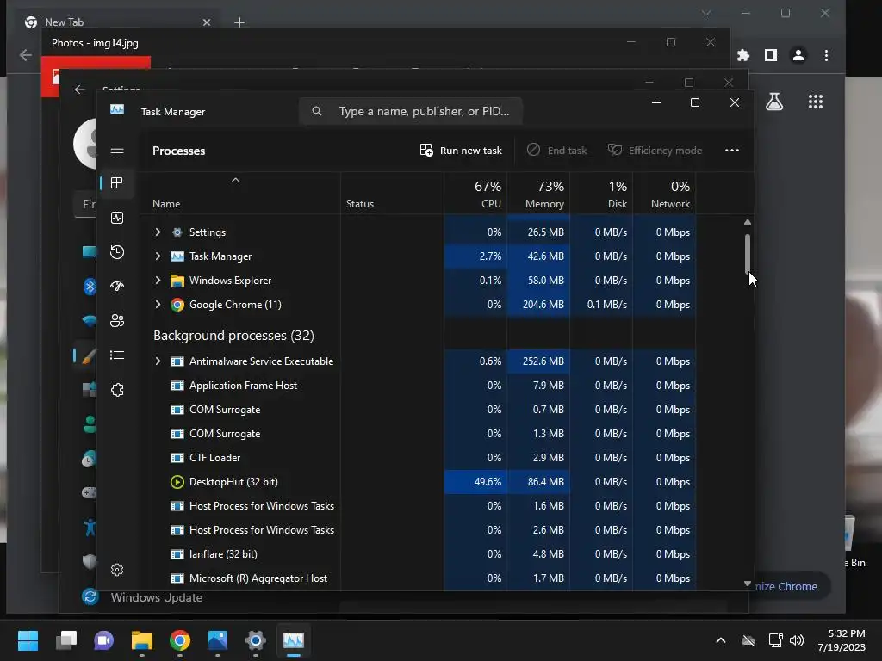Image resolution: width=882 pixels, height=661 pixels.
Task: Click the process list scrollbar thumb
Action: pos(748,253)
